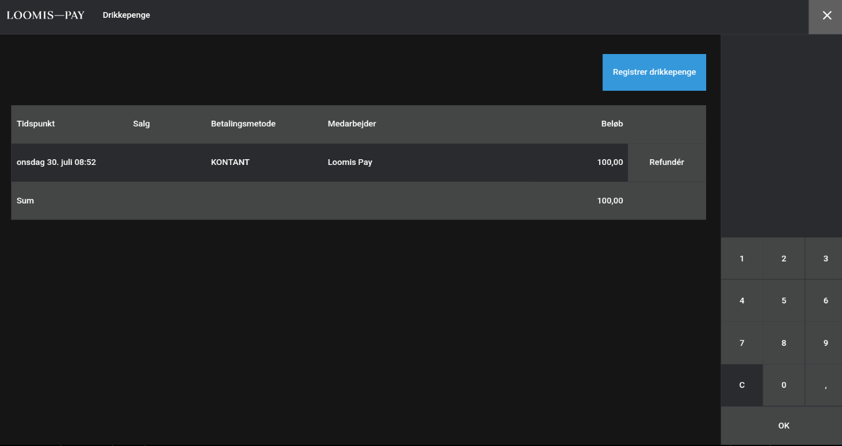The width and height of the screenshot is (842, 446).
Task: Enter digit 5 on the keypad
Action: tap(783, 301)
